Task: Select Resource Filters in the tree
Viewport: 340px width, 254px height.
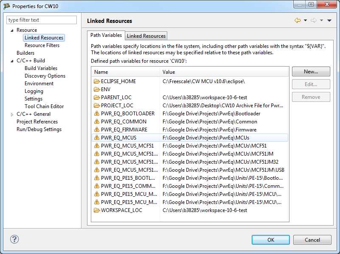Action: click(x=42, y=45)
